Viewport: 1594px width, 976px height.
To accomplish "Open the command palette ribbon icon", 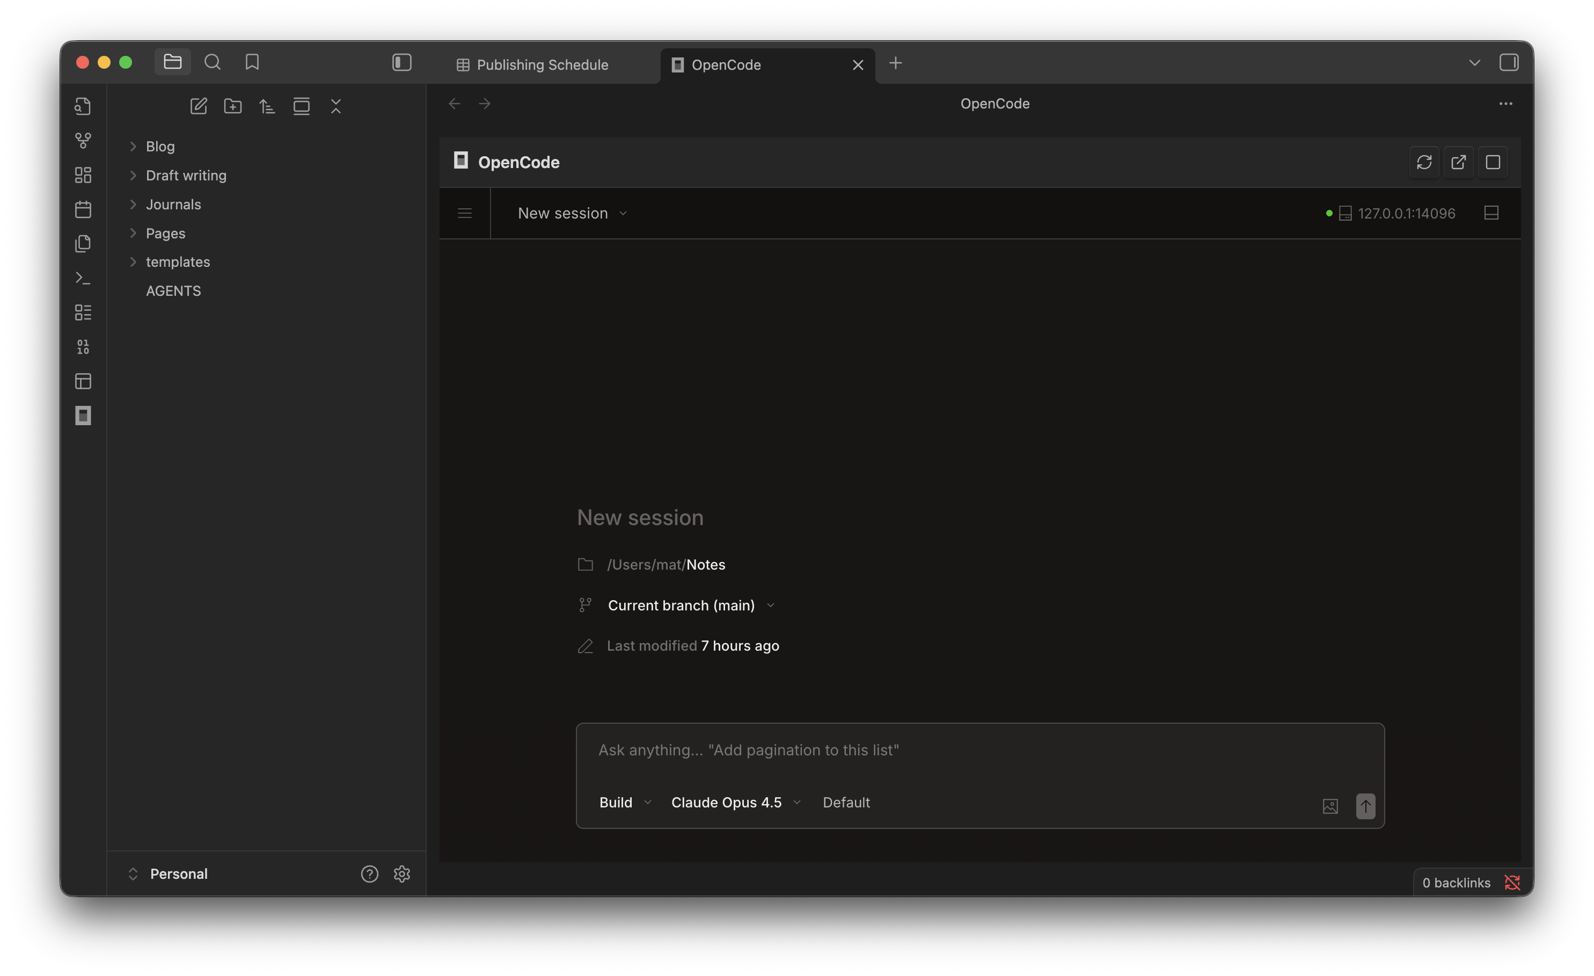I will click(x=83, y=278).
